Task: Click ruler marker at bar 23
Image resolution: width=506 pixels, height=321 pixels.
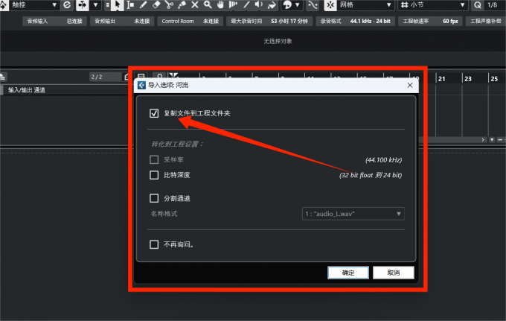Action: [x=468, y=78]
